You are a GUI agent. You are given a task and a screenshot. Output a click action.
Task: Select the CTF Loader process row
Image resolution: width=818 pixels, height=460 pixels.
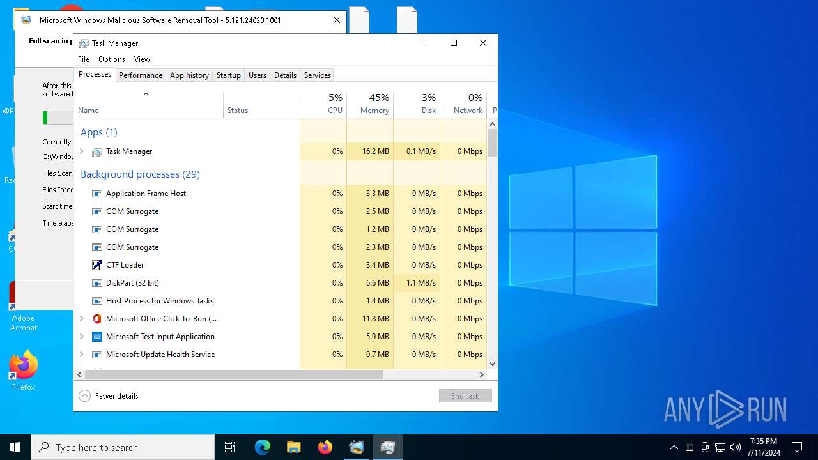click(281, 265)
